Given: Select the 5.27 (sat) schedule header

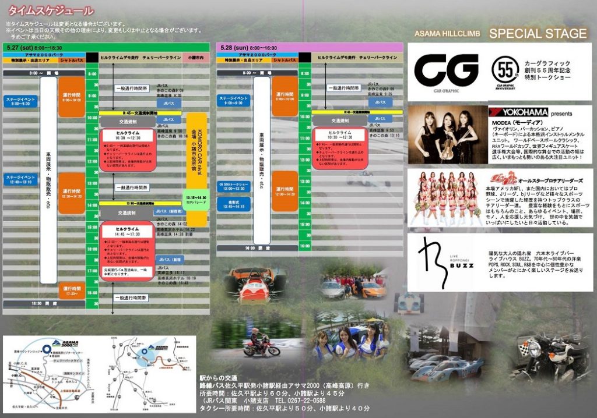Looking at the screenshot, I should pos(106,48).
